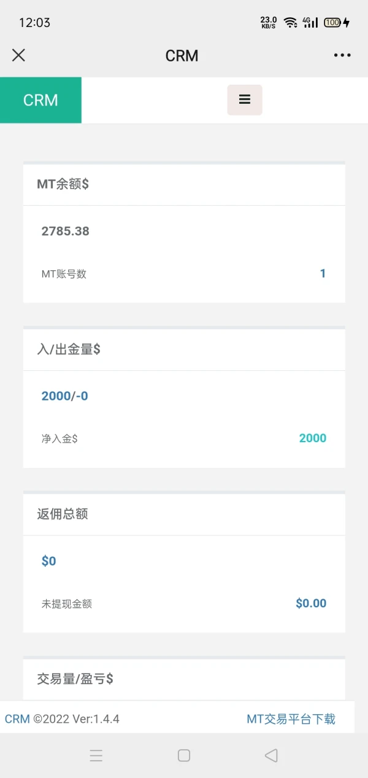Select the 返佣总额 card header

(63, 514)
